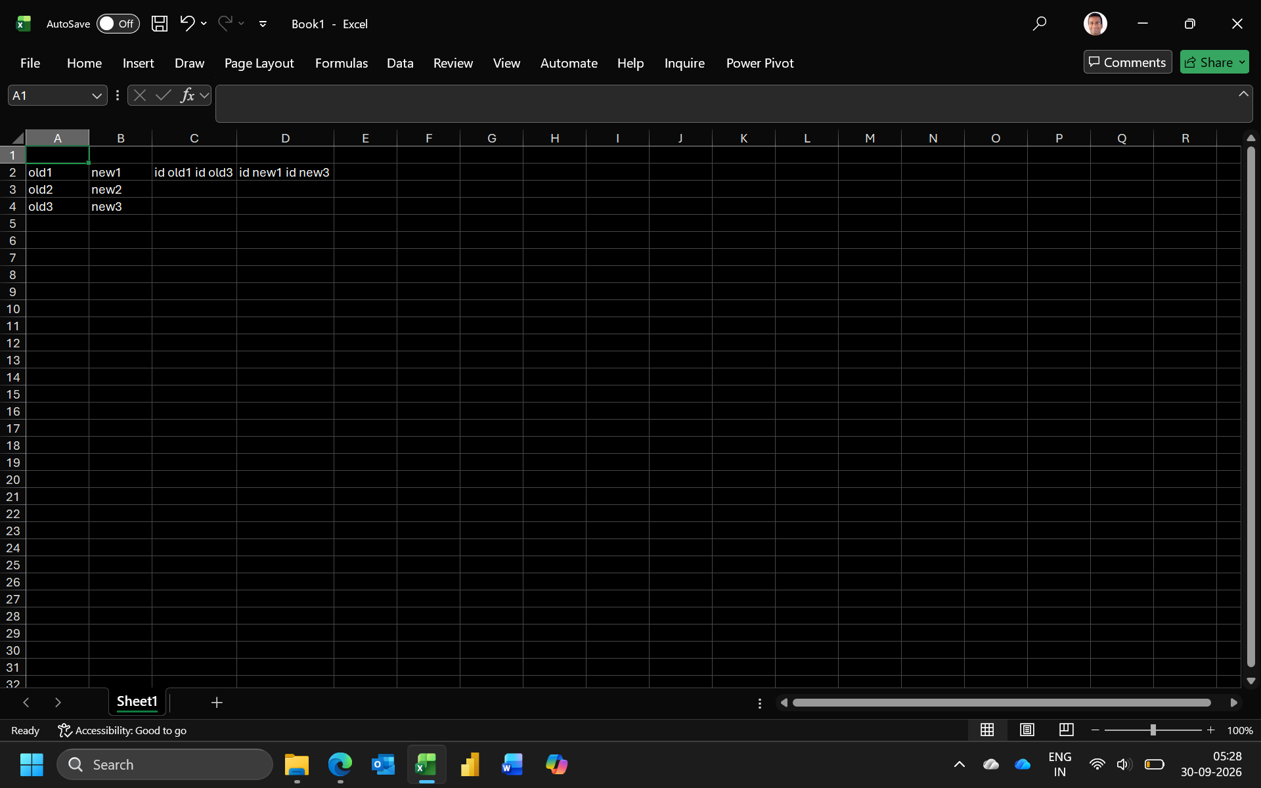Viewport: 1261px width, 788px height.
Task: Click the Redo arrow icon
Action: coord(225,24)
